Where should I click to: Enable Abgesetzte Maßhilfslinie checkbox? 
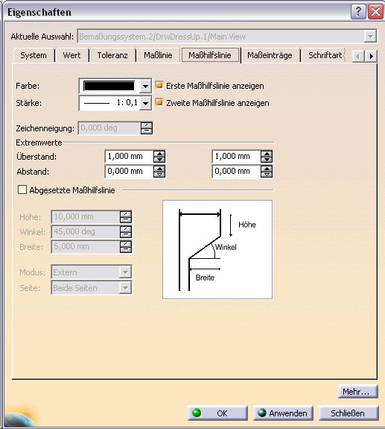click(x=22, y=190)
